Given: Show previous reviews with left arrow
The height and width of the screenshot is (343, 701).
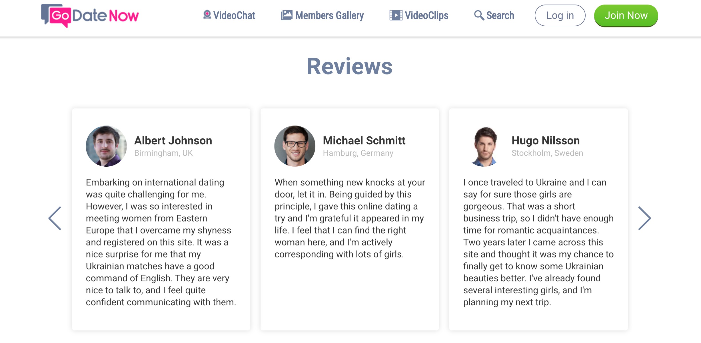Looking at the screenshot, I should point(55,218).
